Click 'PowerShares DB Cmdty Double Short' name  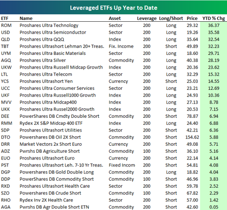(x=59, y=116)
